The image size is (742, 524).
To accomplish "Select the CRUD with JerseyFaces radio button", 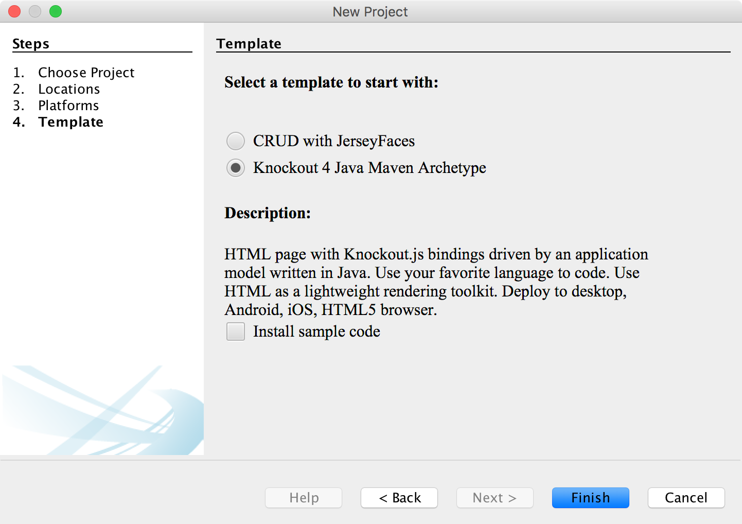I will tap(236, 141).
